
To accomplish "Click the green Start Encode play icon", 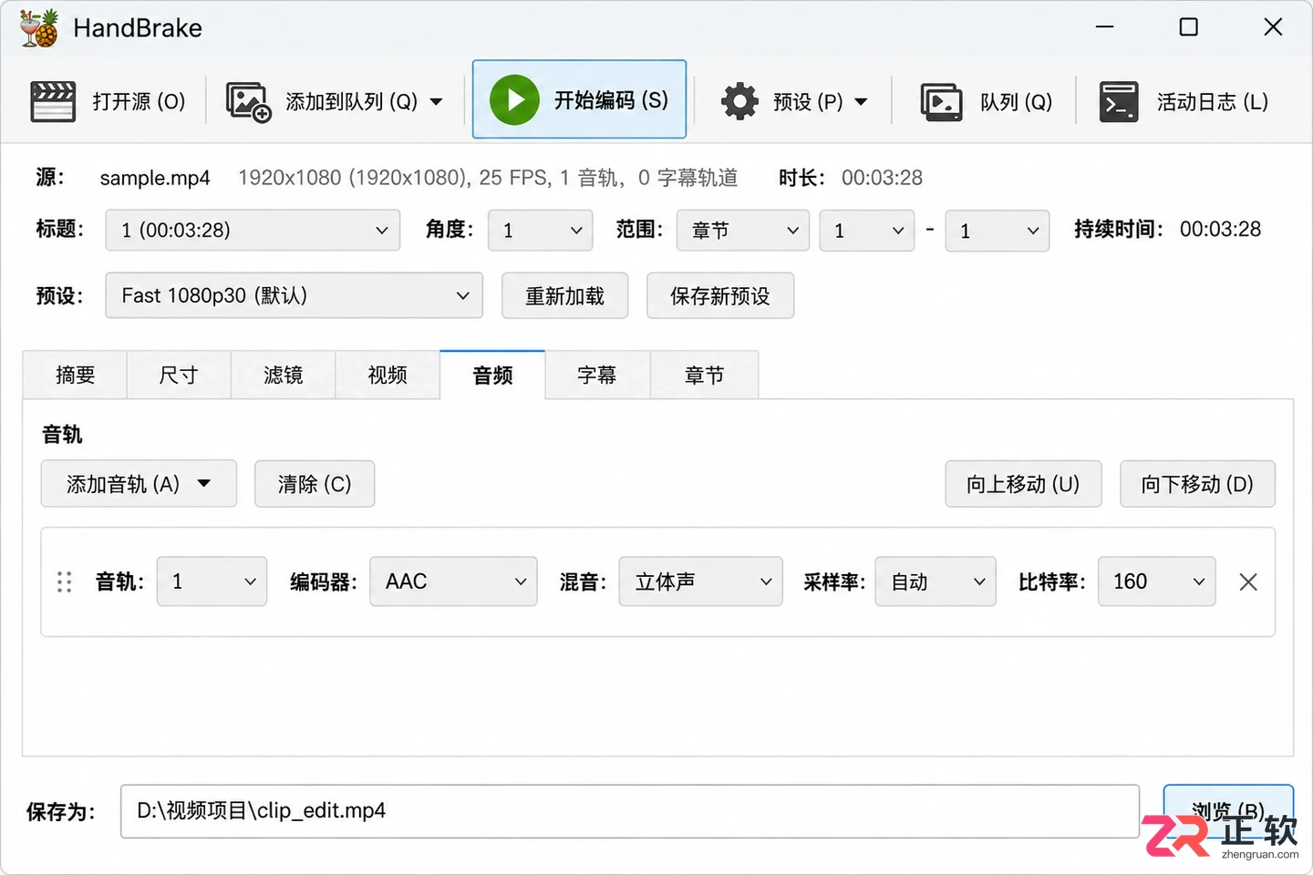I will (514, 100).
